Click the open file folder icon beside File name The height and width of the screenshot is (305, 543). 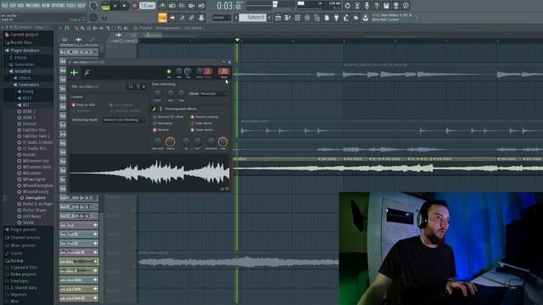pos(131,86)
